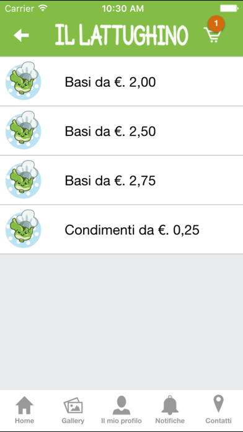Tap lettuce chef thumbnail beside Basi 2,75
This screenshot has height=432, width=243.
point(24,179)
